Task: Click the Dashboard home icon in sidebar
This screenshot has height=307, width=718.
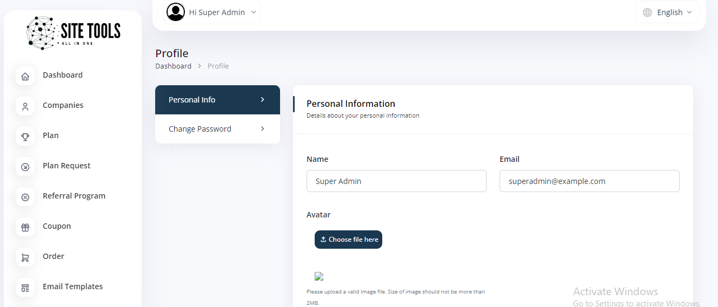Action: 25,77
